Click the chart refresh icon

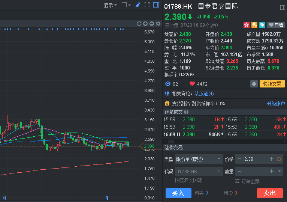(x=139, y=24)
